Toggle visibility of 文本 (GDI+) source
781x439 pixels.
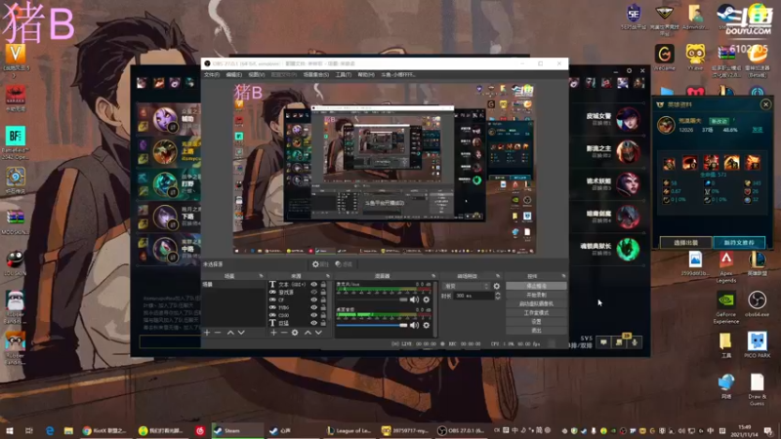click(x=313, y=285)
